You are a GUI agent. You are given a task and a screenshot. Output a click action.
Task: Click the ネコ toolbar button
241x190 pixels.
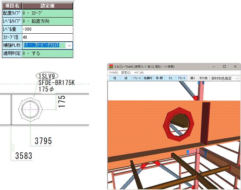[170, 78]
